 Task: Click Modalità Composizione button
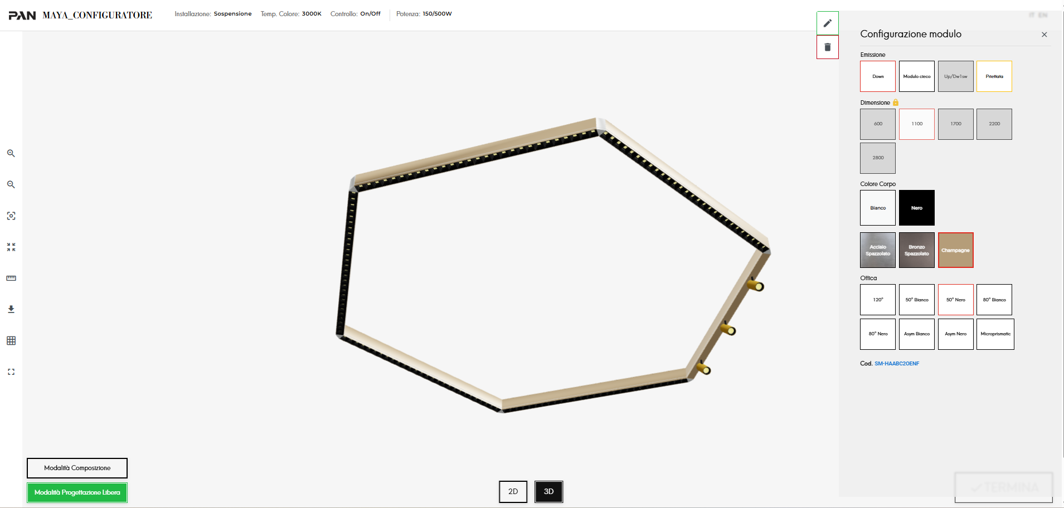tap(77, 468)
